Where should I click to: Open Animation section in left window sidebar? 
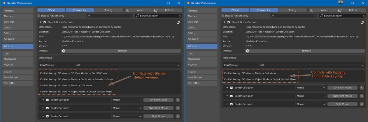click(x=18, y=39)
